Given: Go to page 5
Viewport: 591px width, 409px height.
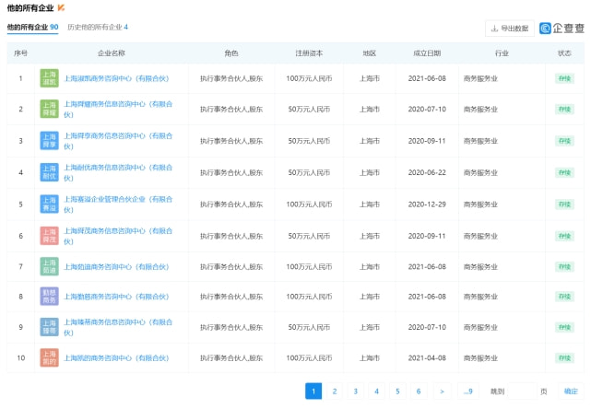Looking at the screenshot, I should [397, 391].
